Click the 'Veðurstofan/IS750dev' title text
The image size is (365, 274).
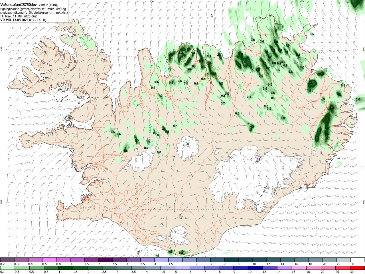(18, 5)
